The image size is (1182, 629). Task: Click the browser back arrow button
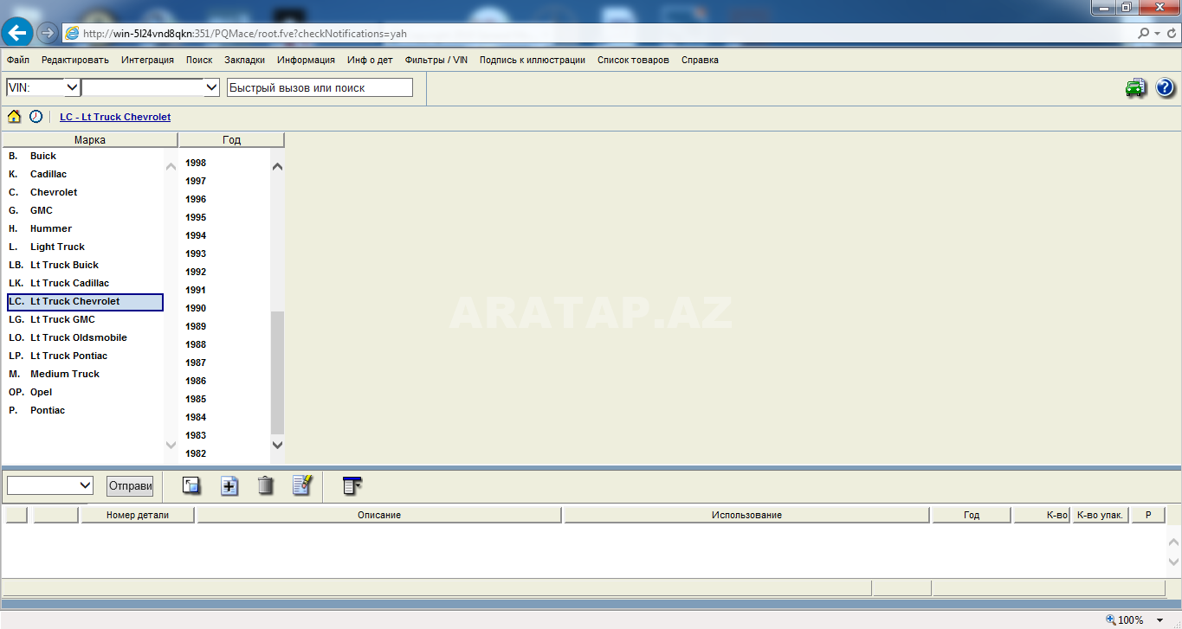pyautogui.click(x=17, y=33)
